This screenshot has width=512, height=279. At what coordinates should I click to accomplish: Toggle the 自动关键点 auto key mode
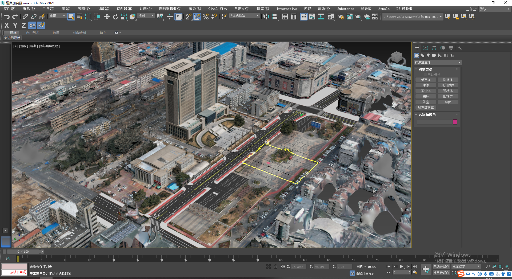click(441, 266)
